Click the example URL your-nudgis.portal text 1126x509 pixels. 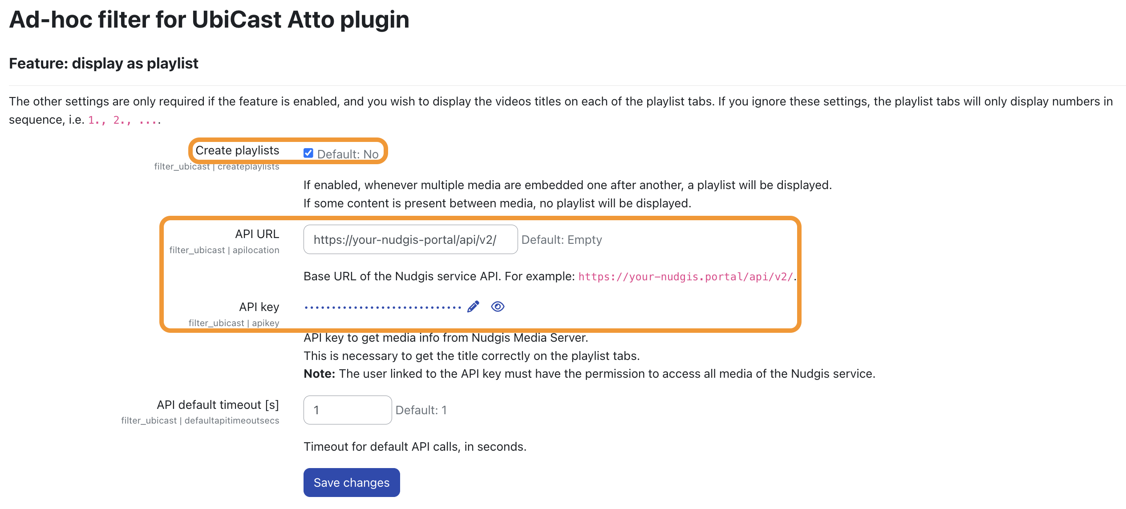coord(685,277)
